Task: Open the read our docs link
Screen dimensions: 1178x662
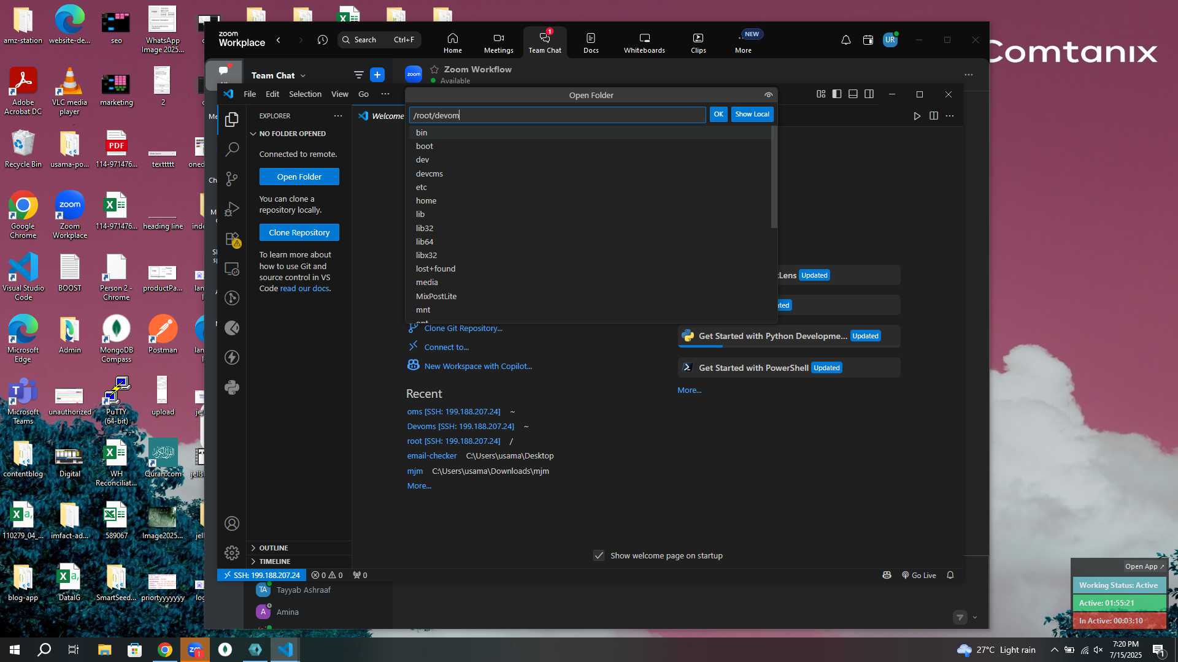Action: tap(304, 289)
